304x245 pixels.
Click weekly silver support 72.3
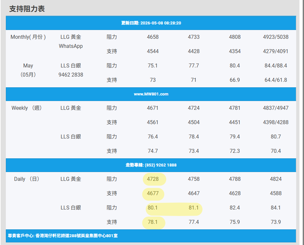(235, 151)
